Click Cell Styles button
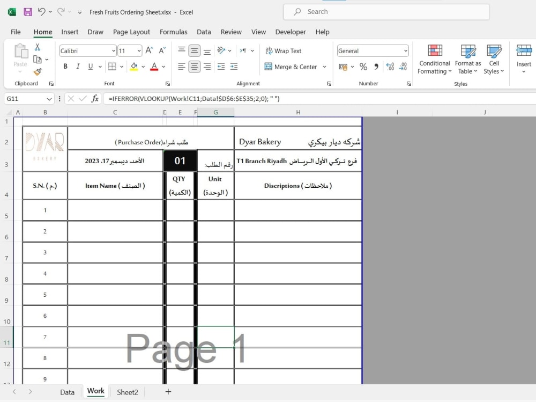This screenshot has height=402, width=536. pos(494,60)
